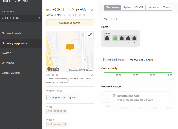Click the port 3 icon

click(x=122, y=38)
